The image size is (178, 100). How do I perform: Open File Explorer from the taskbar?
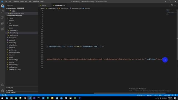11,98
